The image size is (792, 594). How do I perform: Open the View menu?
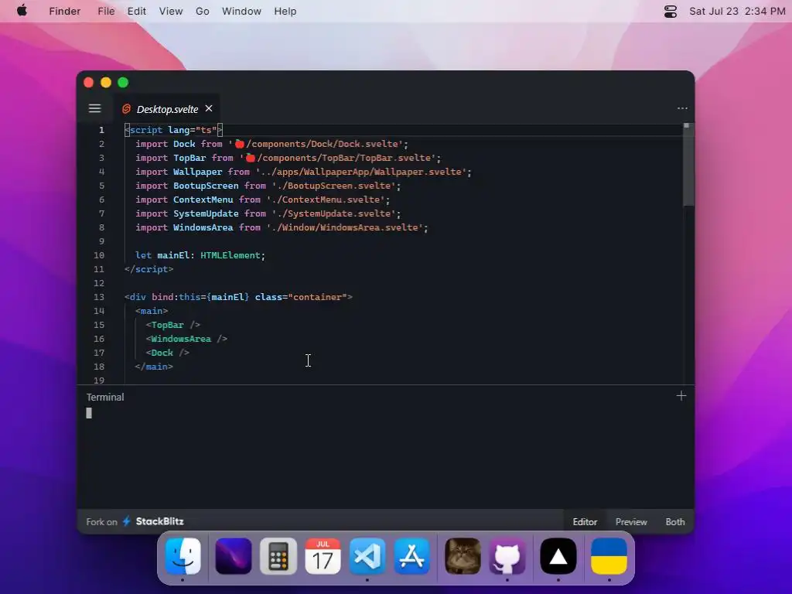click(x=171, y=11)
